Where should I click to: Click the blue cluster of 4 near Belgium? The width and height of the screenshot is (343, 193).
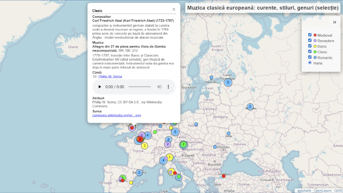148,135
